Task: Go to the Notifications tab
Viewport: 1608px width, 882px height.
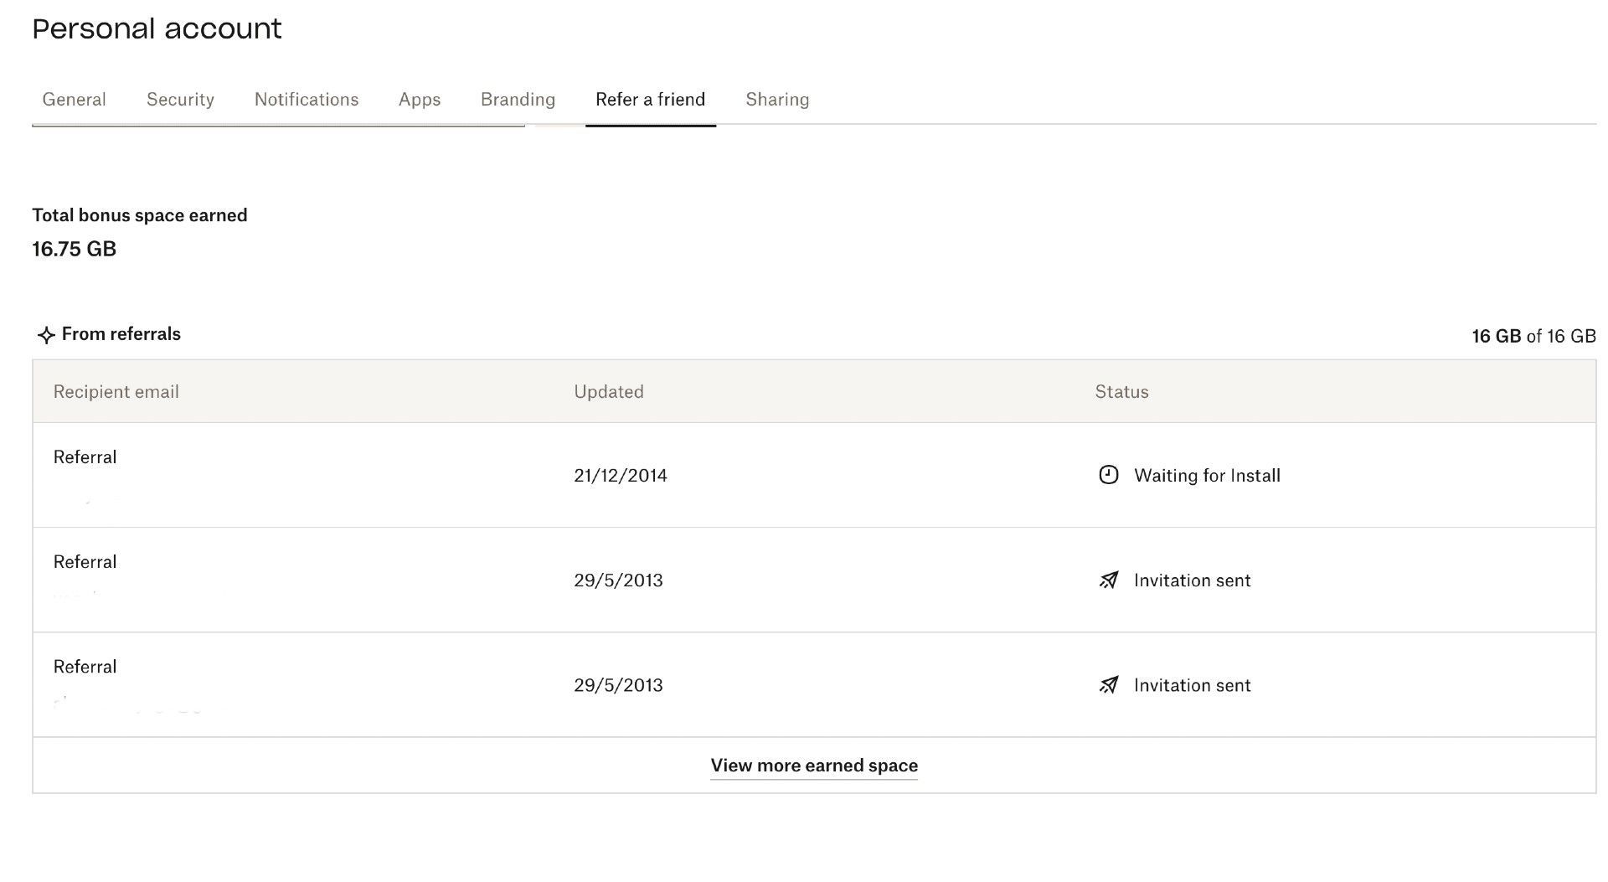Action: (x=306, y=100)
